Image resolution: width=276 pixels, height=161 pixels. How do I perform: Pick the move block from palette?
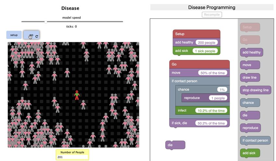click(x=250, y=65)
